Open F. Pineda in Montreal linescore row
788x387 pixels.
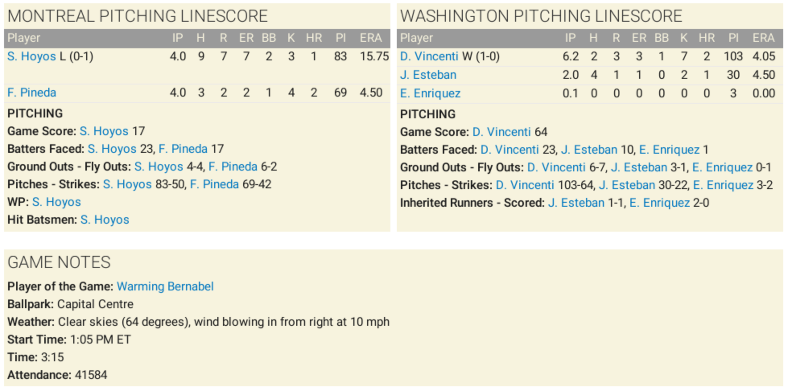click(x=31, y=93)
